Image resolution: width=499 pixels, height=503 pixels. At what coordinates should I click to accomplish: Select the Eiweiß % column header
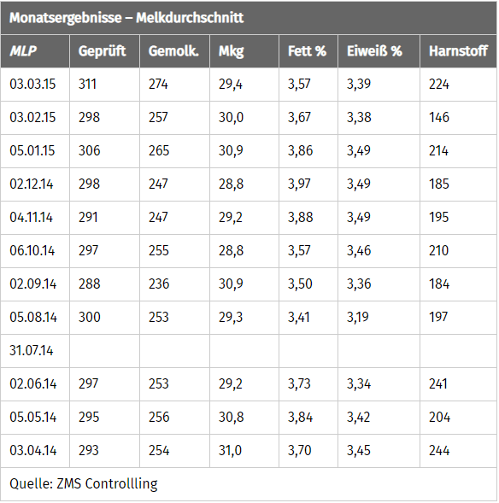pyautogui.click(x=374, y=51)
